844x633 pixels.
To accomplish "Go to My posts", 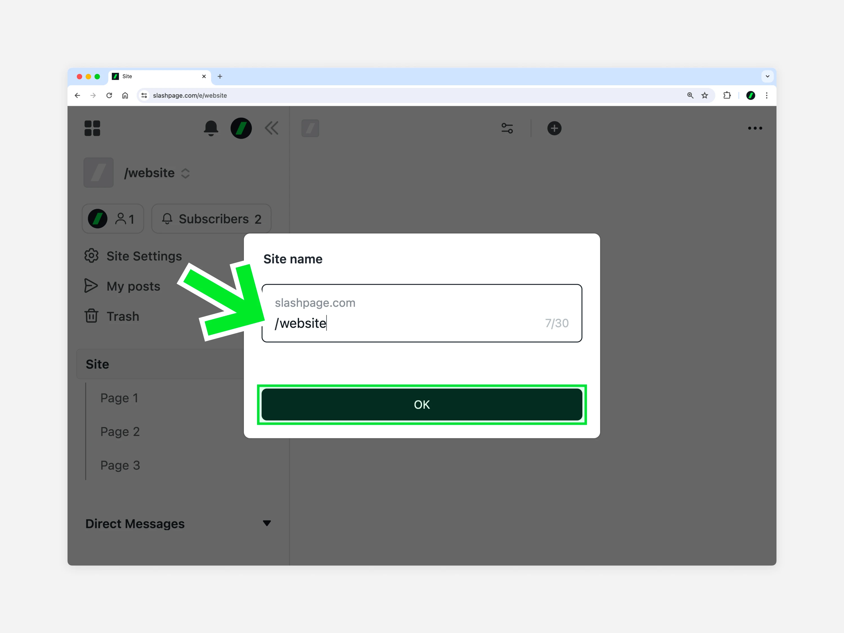I will click(x=122, y=286).
